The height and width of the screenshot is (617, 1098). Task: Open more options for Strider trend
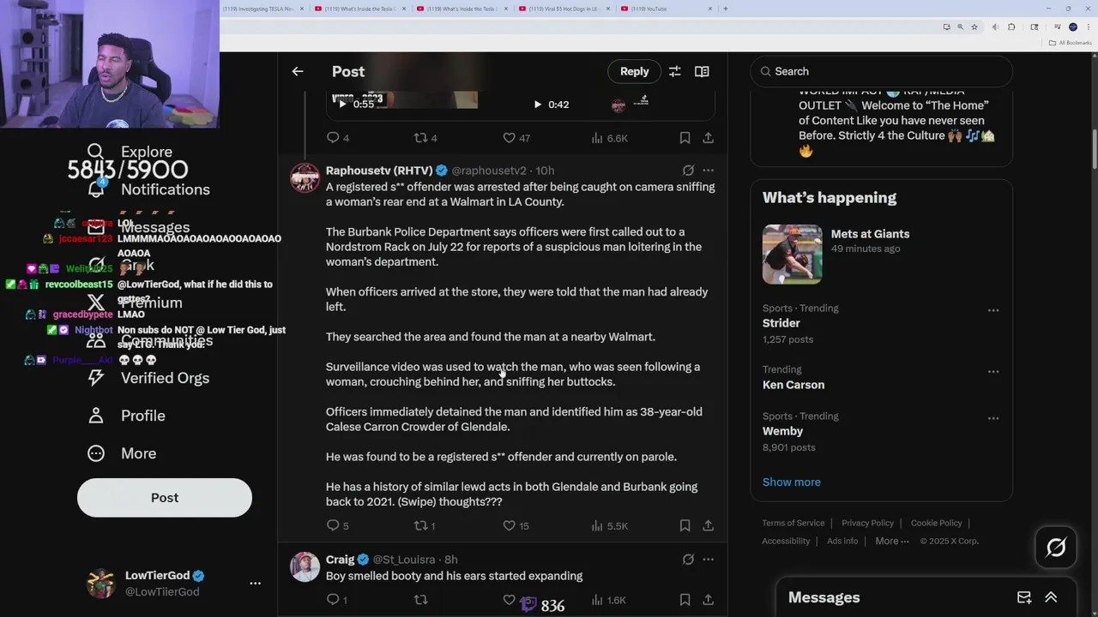click(x=993, y=310)
